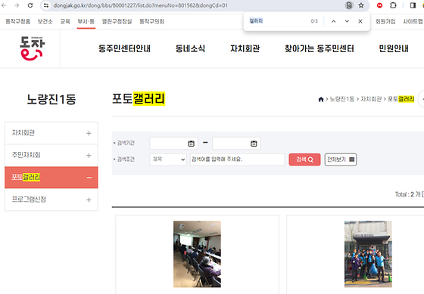Viewport: 424px width, 294px height.
Task: Open 찾아가는 동주민센터 main menu
Action: click(320, 48)
